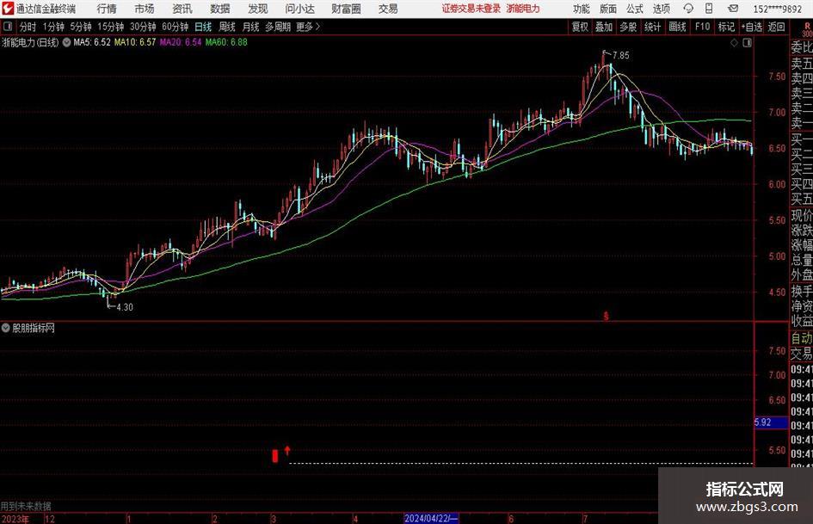Viewport: 813px width, 524px height.
Task: Open the 数据 menu
Action: coord(220,9)
